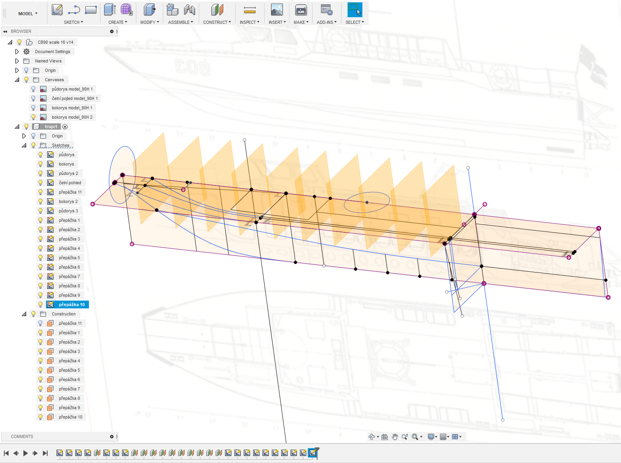Open Scripts and Add-Ins icon
This screenshot has height=463, width=621.
[x=326, y=10]
